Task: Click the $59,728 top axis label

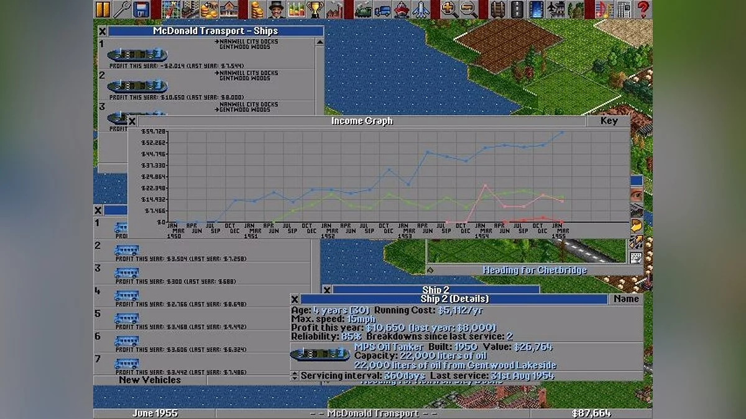Action: pyautogui.click(x=154, y=132)
